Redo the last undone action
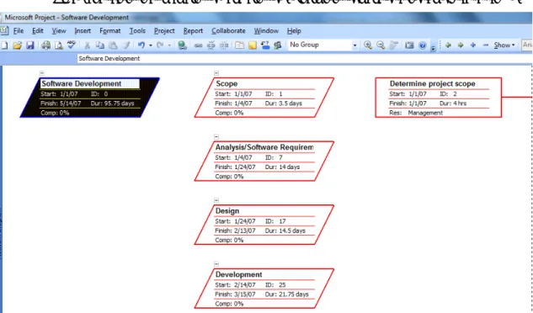 tap(160, 45)
